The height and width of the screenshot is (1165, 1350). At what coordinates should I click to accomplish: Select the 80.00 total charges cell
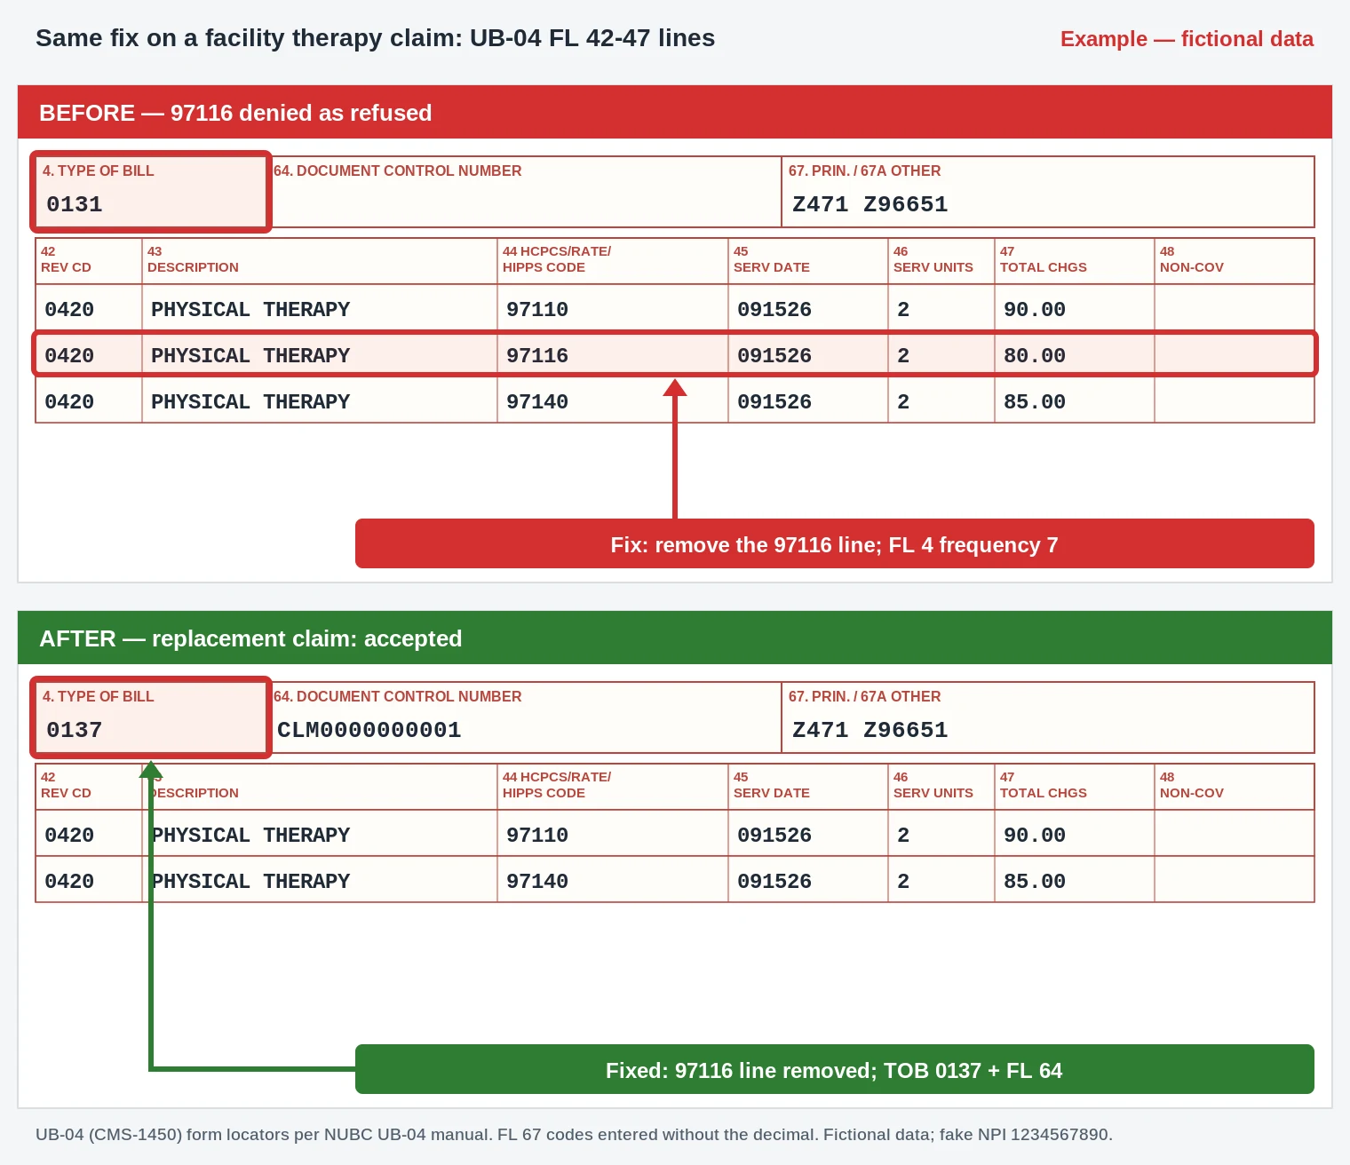[x=1075, y=355]
